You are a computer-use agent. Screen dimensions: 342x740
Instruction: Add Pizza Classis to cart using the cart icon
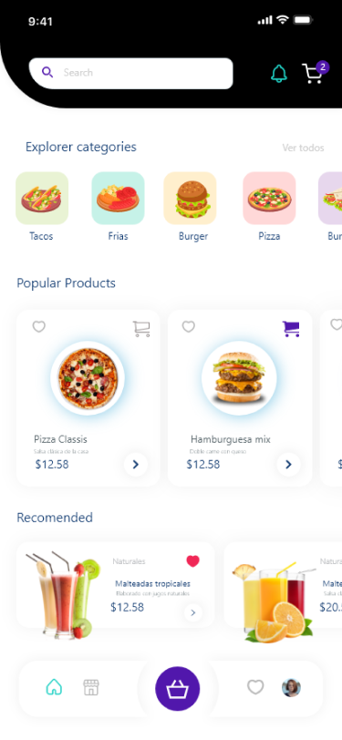[141, 328]
